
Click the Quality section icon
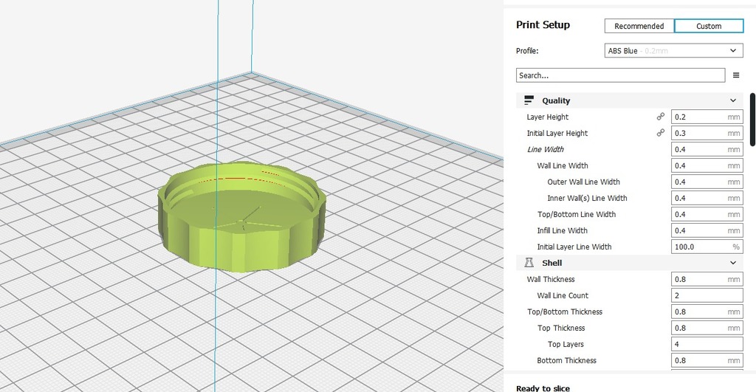coord(529,100)
